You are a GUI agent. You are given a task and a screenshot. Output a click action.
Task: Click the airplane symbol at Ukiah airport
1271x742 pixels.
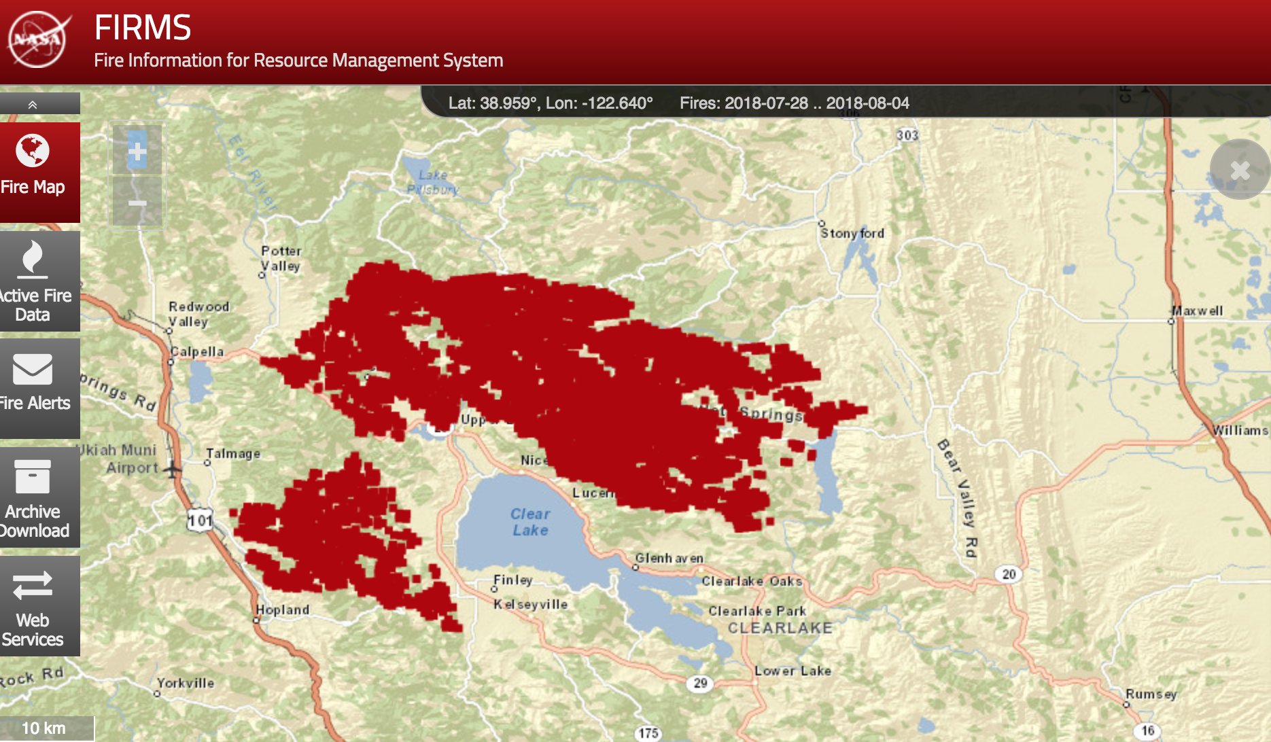[173, 469]
